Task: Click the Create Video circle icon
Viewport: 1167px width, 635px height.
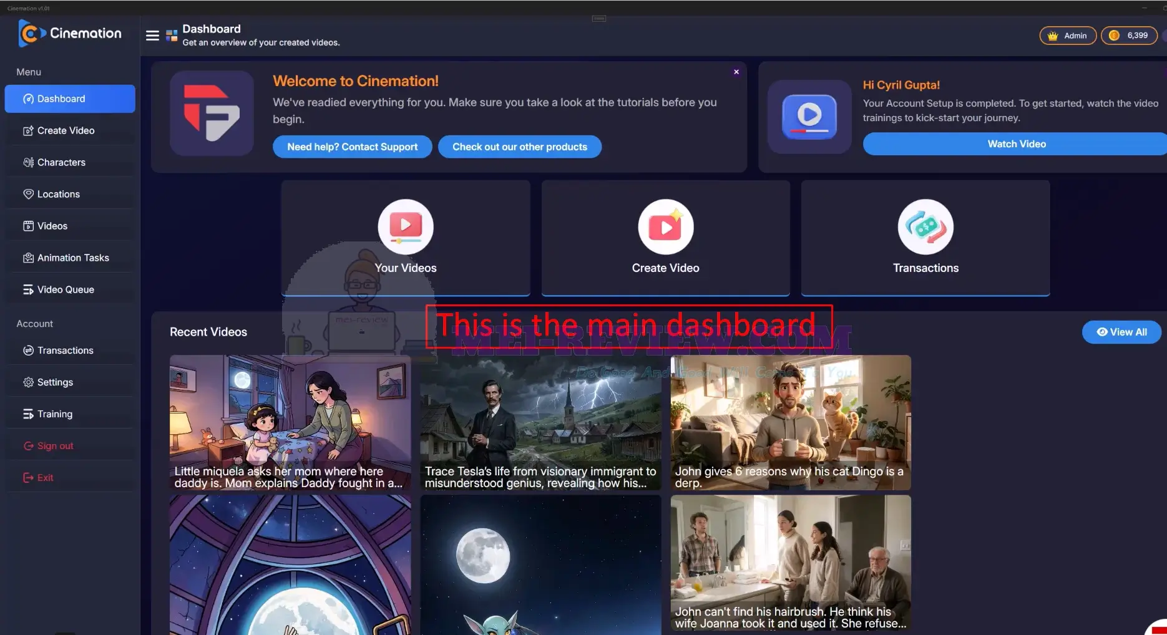Action: pyautogui.click(x=666, y=227)
